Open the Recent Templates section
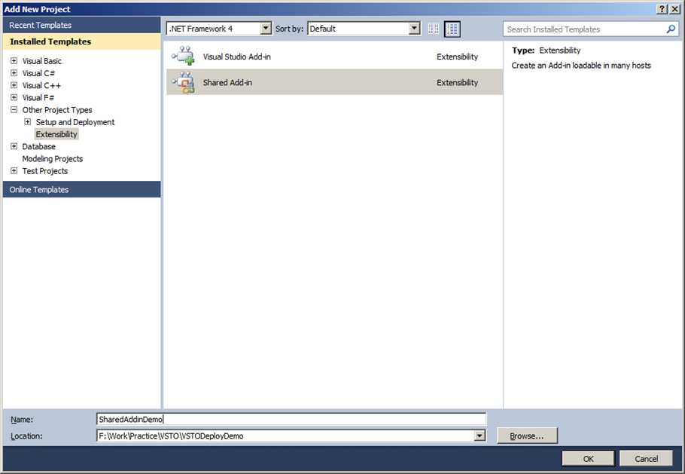 click(x=82, y=25)
